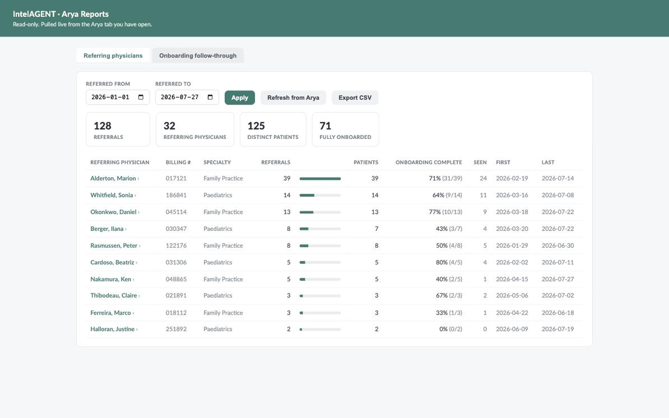Click the IntelAGENT · Arya Reports title
Image resolution: width=669 pixels, height=418 pixels.
61,14
